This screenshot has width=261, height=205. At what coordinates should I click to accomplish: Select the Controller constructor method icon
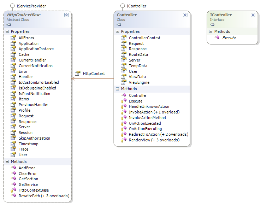click(124, 95)
